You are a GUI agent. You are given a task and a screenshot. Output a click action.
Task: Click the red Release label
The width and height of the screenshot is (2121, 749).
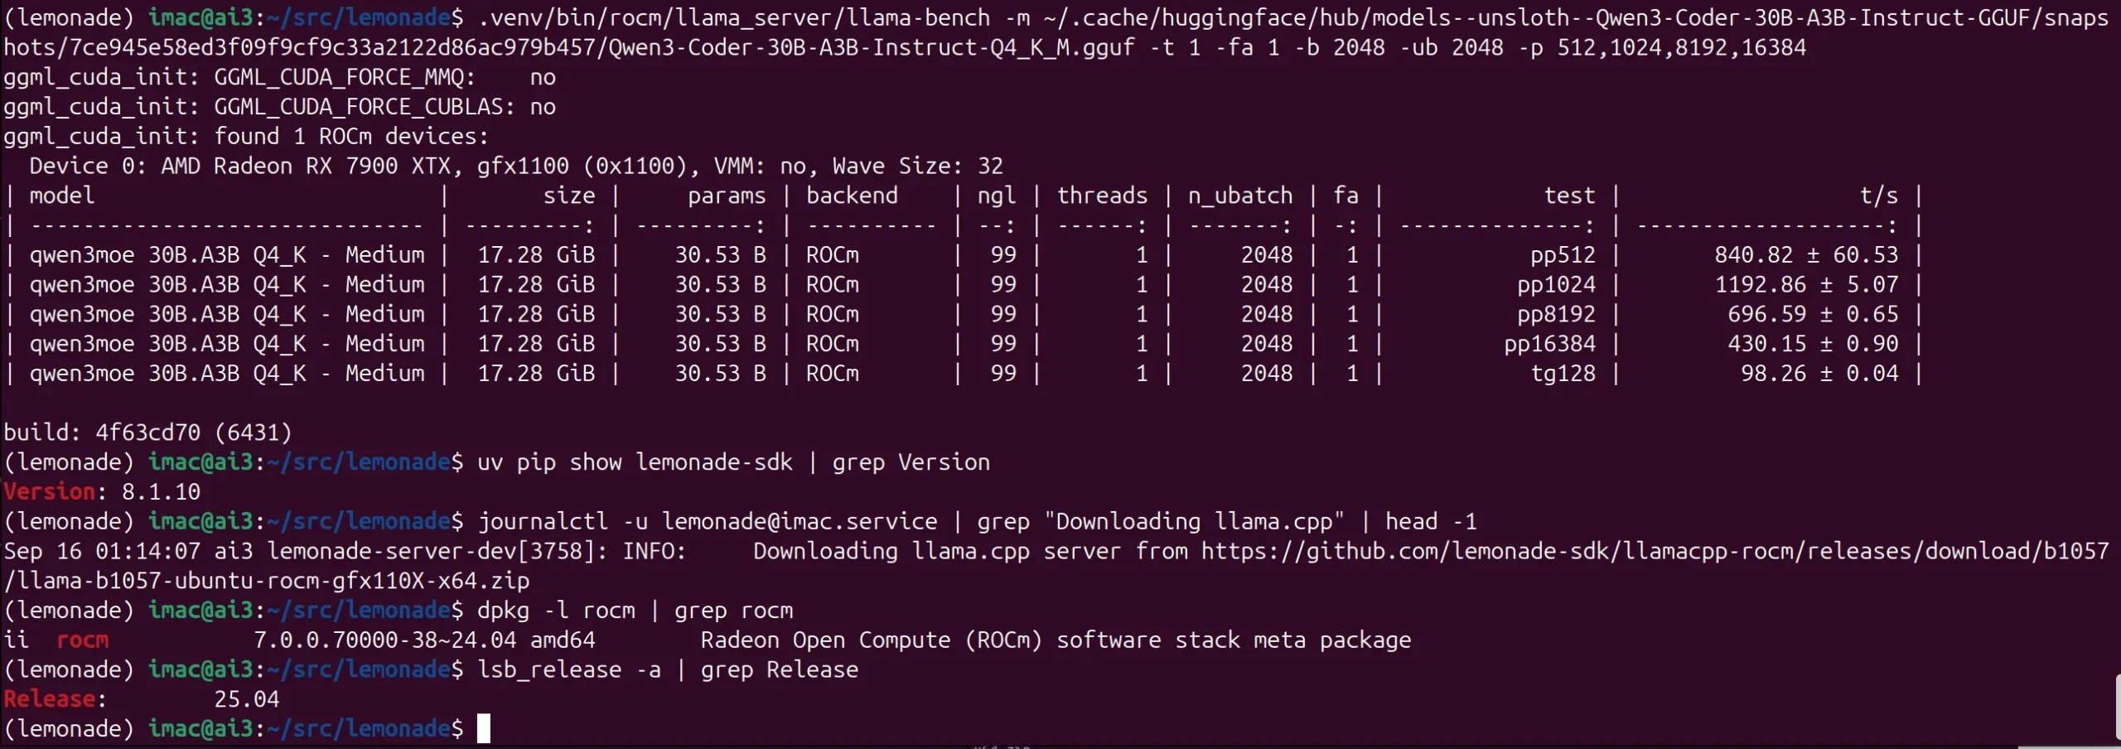tap(49, 700)
